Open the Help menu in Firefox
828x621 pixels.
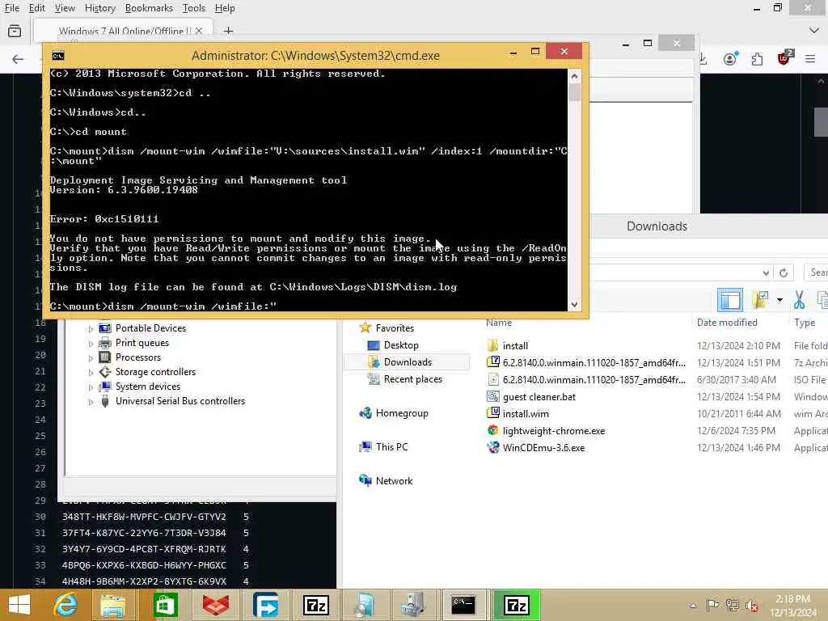click(225, 8)
